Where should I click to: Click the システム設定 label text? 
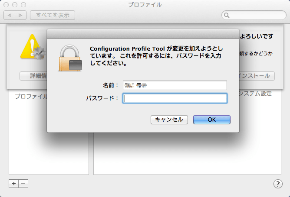(255, 94)
